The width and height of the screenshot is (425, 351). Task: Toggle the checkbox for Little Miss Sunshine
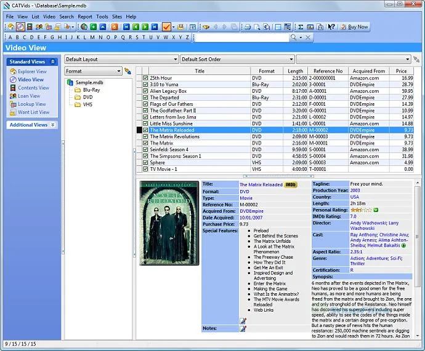pos(145,124)
